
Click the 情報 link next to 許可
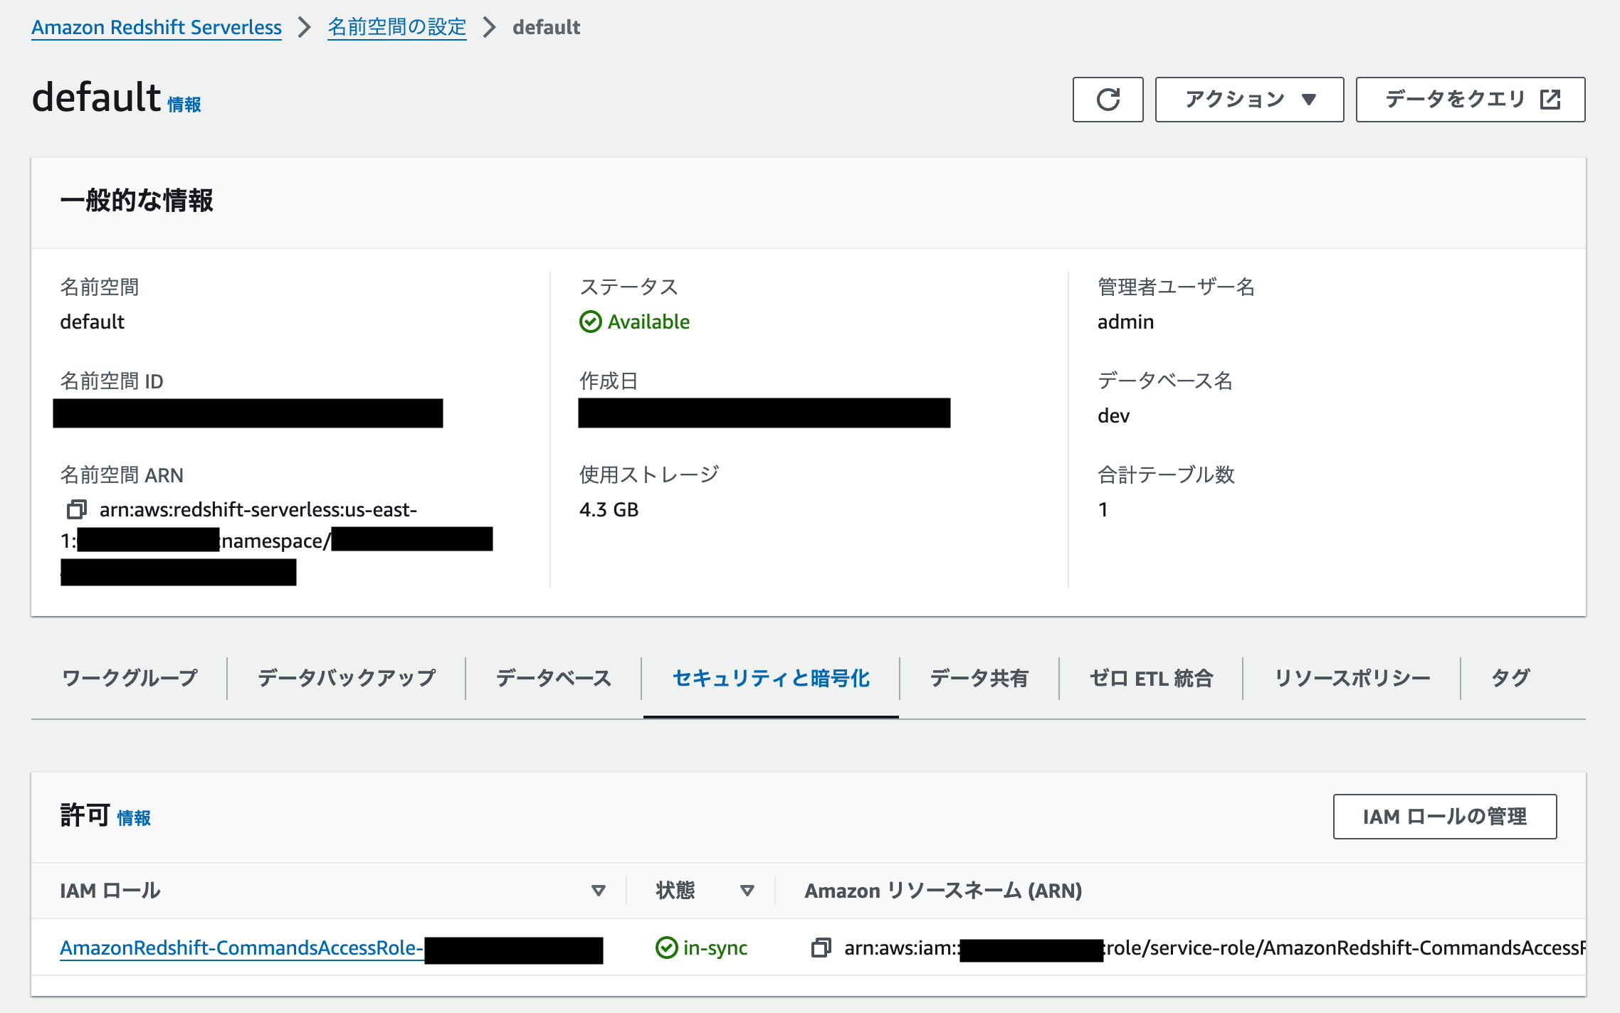[x=134, y=818]
